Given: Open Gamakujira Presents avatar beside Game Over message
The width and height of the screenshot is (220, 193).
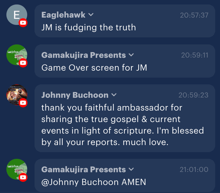Looking at the screenshot, I should coord(17,55).
